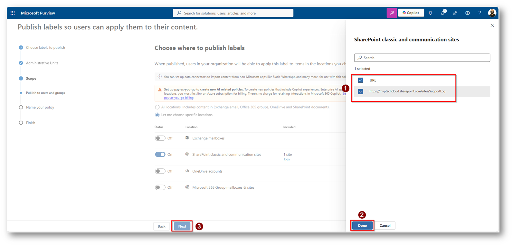The height and width of the screenshot is (246, 513).
Task: Click the Next button
Action: [182, 226]
